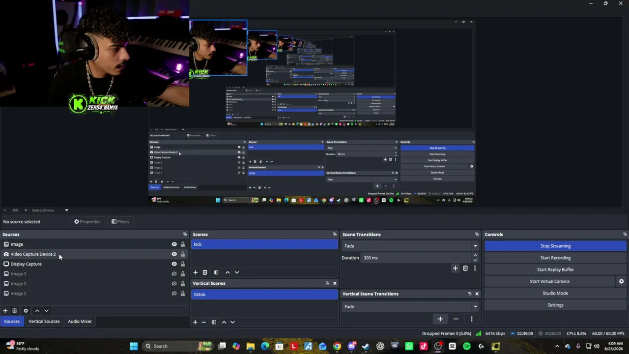
Task: Delete the selected scene in Scenes panel
Action: tap(205, 272)
